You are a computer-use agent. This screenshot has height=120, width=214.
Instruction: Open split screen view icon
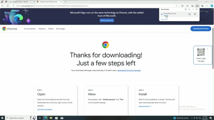tap(183, 6)
